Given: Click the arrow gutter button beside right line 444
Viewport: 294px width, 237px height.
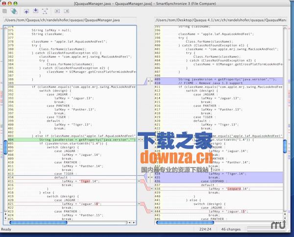Looking at the screenshot, I should (152, 212).
